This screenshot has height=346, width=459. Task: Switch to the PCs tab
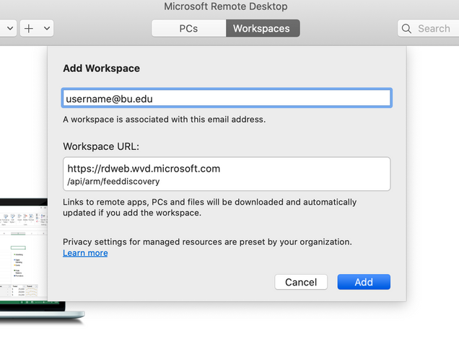(188, 28)
